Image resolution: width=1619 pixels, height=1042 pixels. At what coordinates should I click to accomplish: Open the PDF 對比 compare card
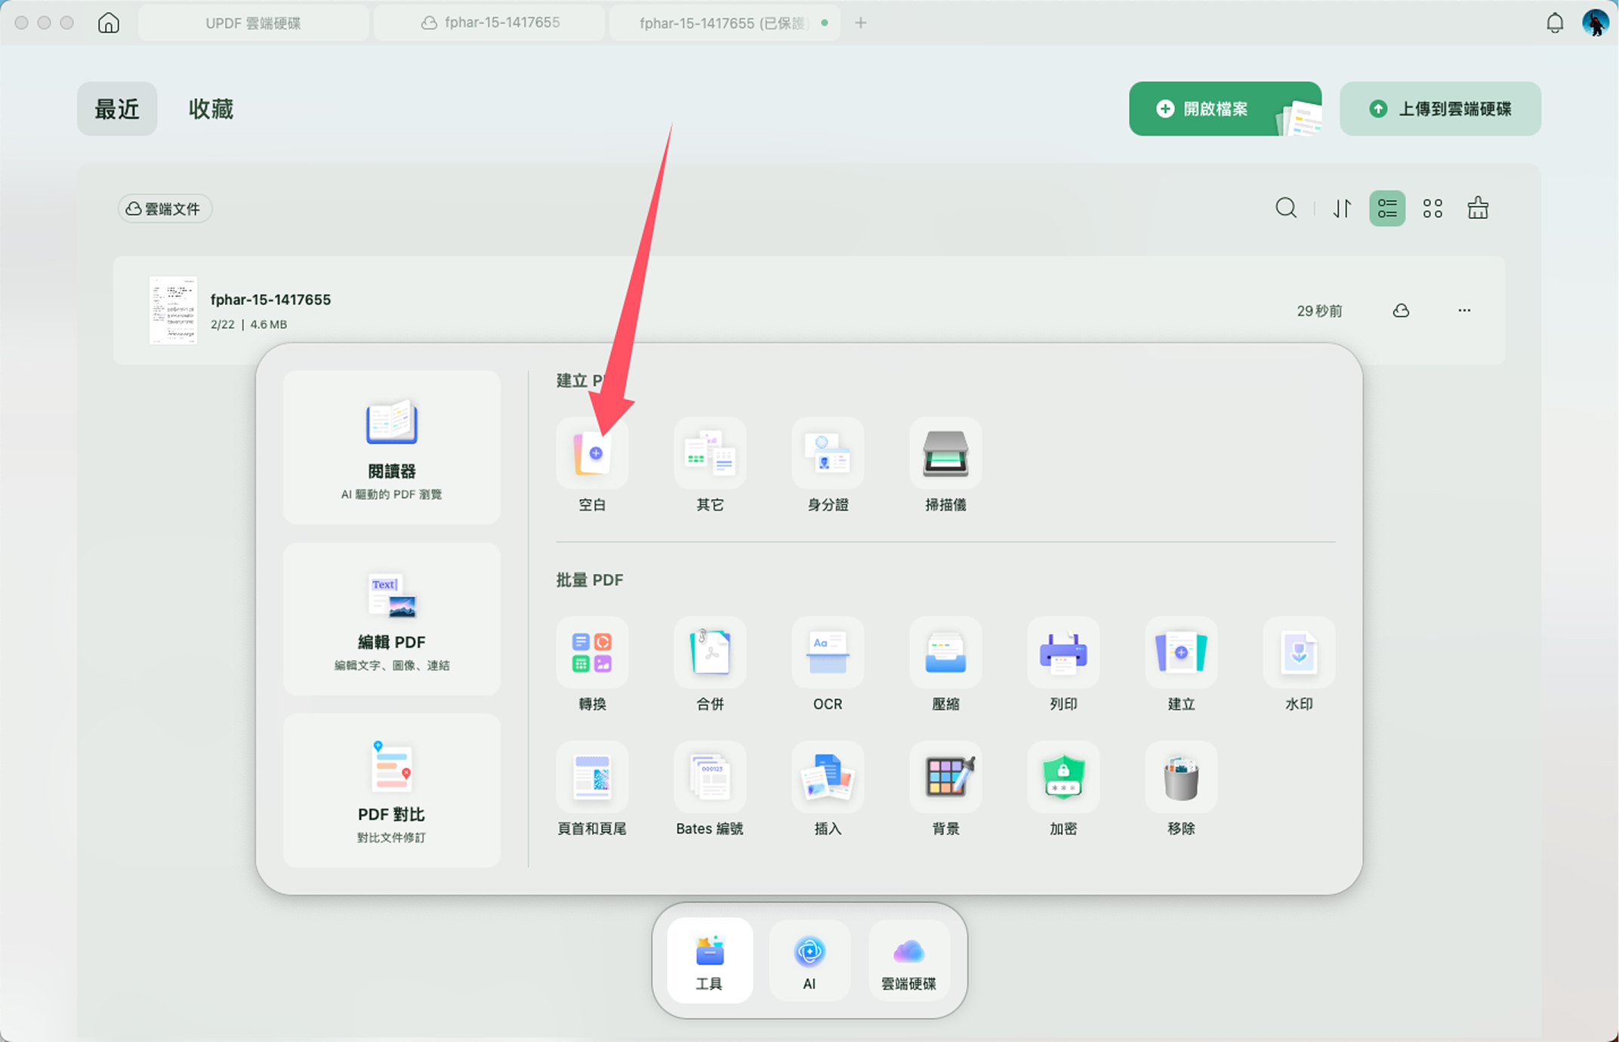[391, 791]
